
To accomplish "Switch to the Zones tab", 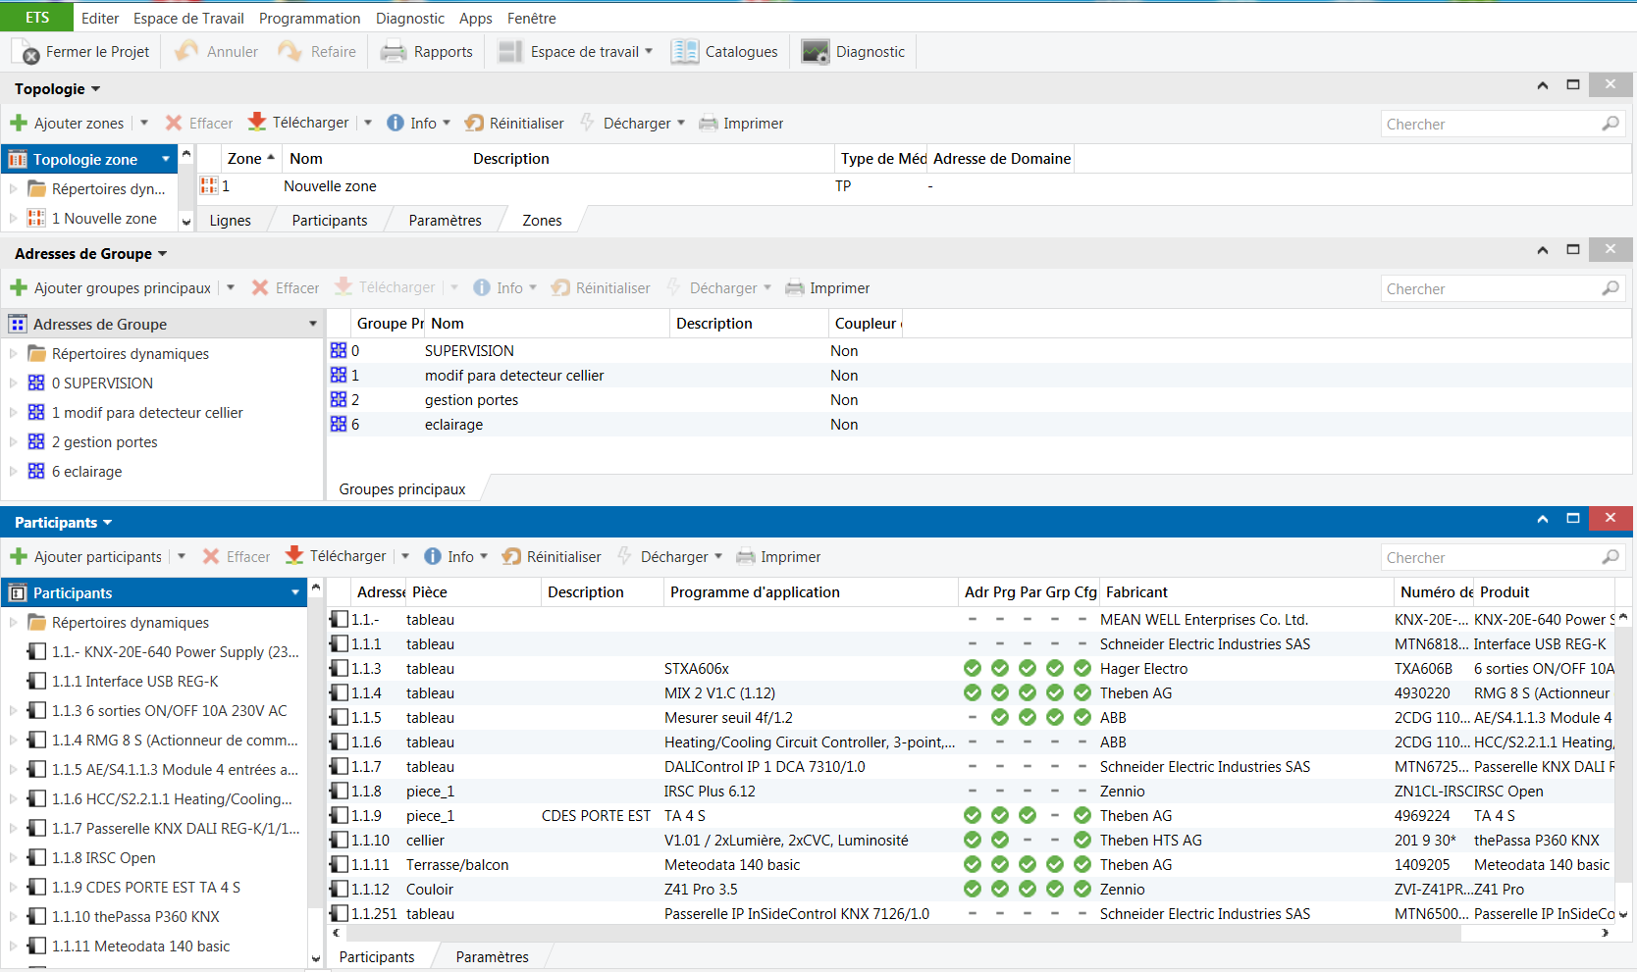I will pyautogui.click(x=541, y=220).
